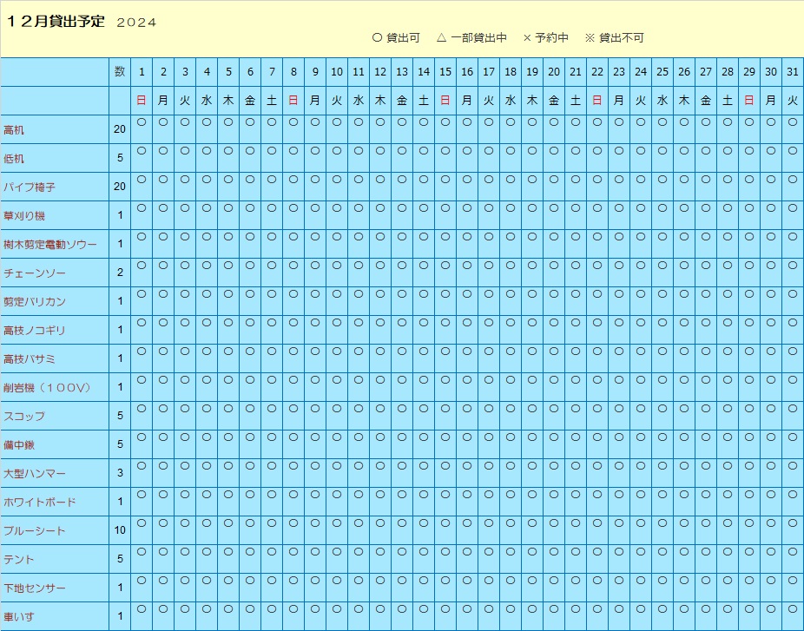Viewport: 804px width, 631px height.
Task: Click 高机 availability circle for day 1
Action: pos(142,122)
